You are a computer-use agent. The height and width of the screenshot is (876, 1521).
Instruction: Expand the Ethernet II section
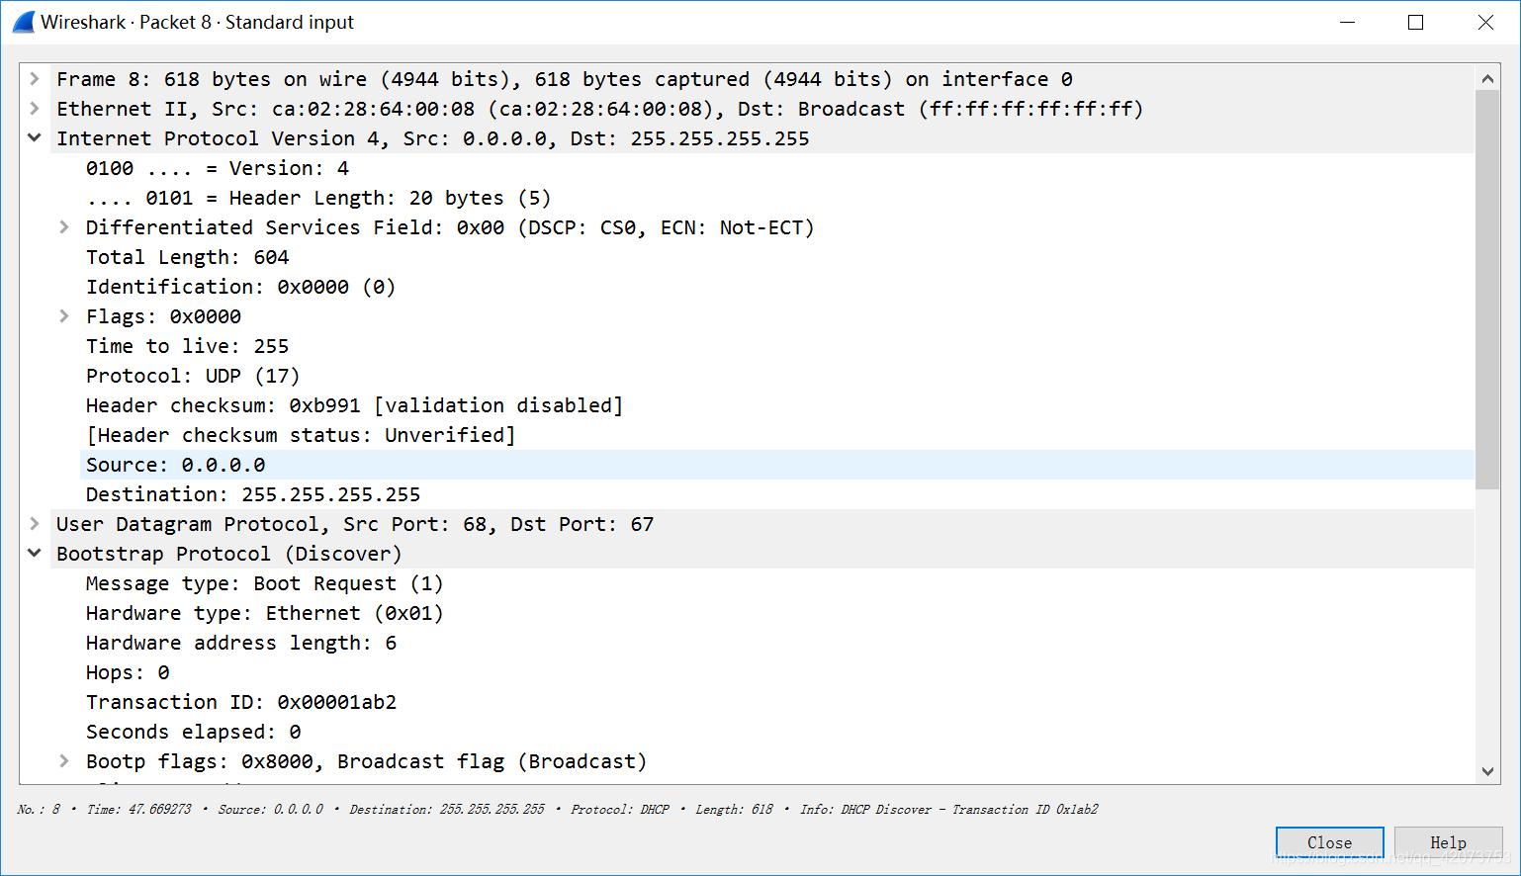pos(35,109)
